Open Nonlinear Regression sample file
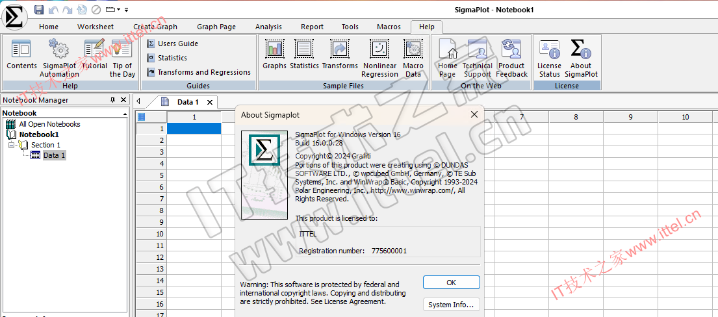Screen dimensions: 718x317 [x=379, y=58]
